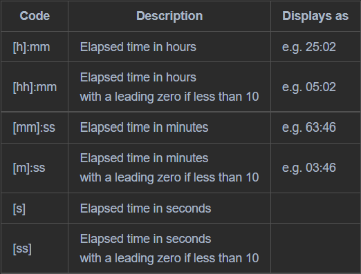
Task: Click 'Elapsed time in seconds' description for [s]
Action: [x=145, y=208]
